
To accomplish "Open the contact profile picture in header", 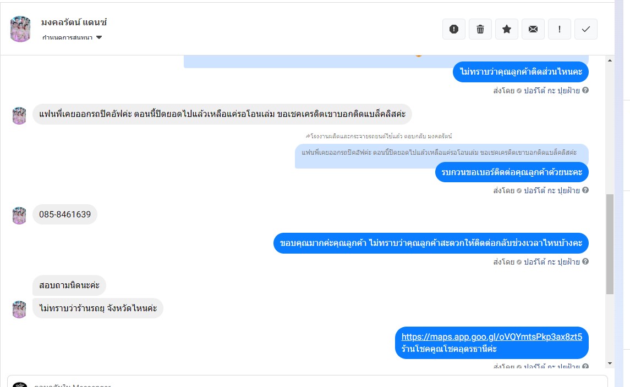I will click(20, 29).
